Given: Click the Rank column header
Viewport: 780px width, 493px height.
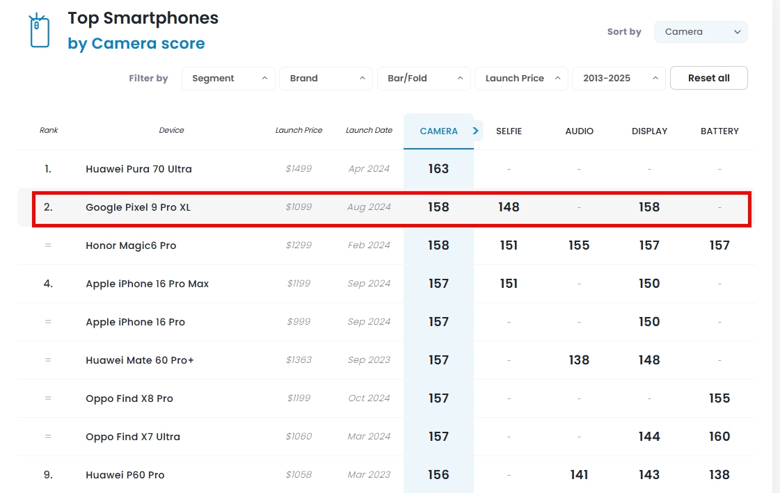Looking at the screenshot, I should (x=49, y=130).
